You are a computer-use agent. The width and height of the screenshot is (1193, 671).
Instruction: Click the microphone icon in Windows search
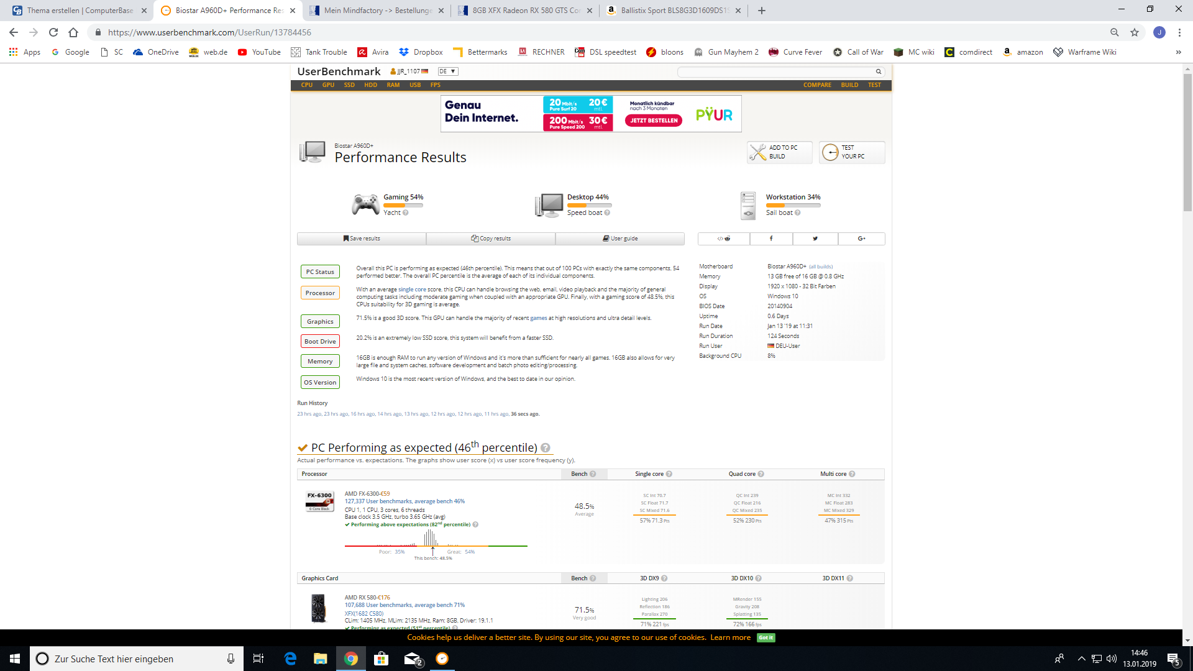tap(231, 659)
